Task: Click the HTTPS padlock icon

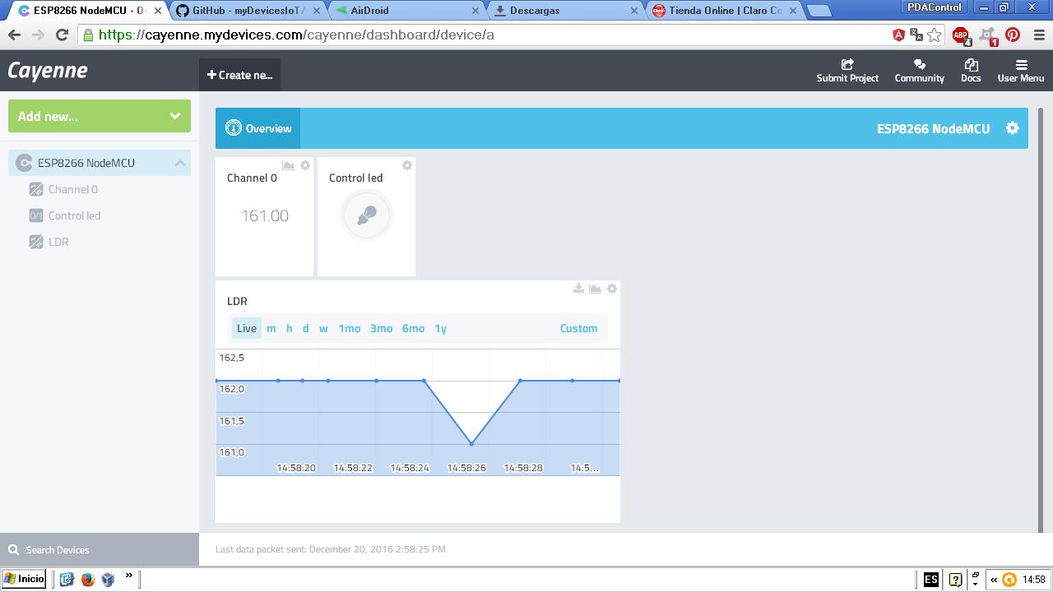Action: tap(89, 35)
